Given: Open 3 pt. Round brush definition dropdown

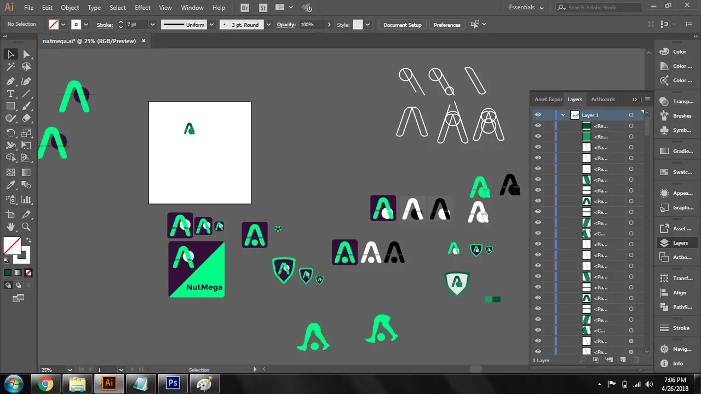Looking at the screenshot, I should click(268, 25).
